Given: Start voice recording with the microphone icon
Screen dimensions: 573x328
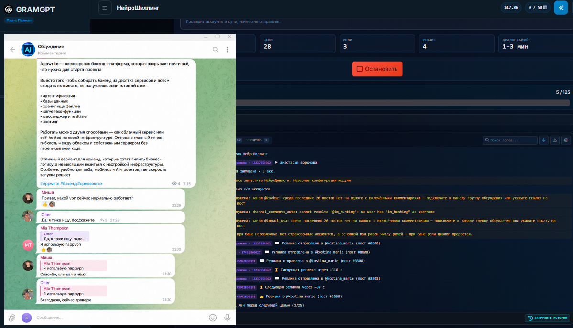Looking at the screenshot, I should pyautogui.click(x=227, y=318).
